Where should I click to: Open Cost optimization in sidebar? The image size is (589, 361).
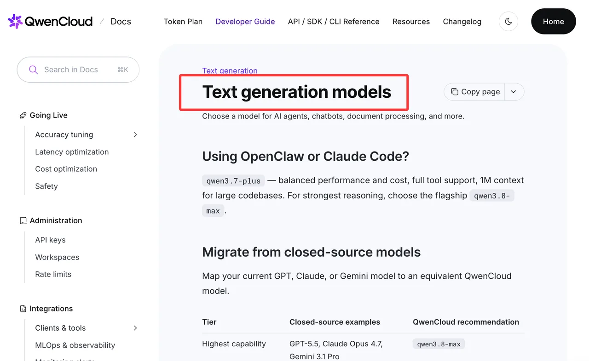click(66, 169)
